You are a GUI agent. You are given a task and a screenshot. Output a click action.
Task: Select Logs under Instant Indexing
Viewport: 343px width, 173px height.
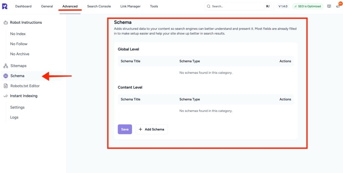click(x=14, y=118)
